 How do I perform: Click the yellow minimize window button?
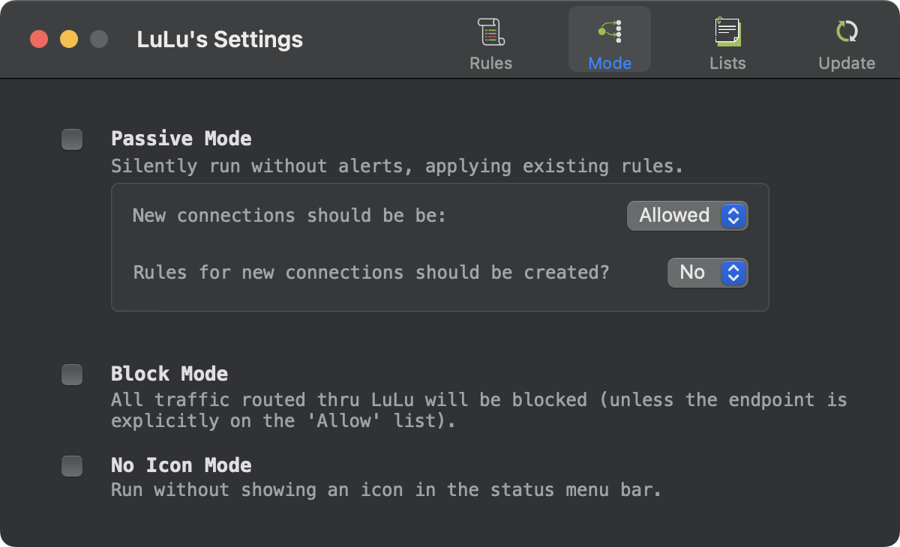(69, 39)
